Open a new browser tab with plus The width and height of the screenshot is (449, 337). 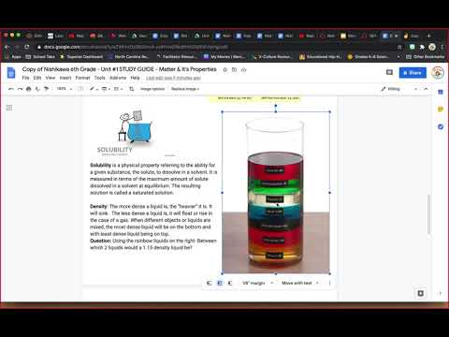[428, 36]
